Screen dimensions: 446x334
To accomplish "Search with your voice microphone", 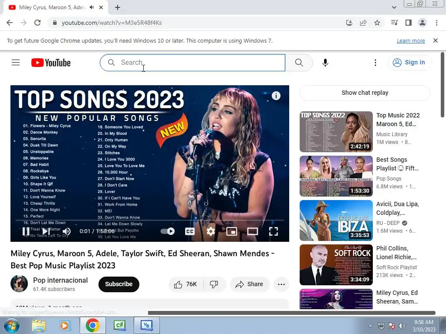I will 325,63.
